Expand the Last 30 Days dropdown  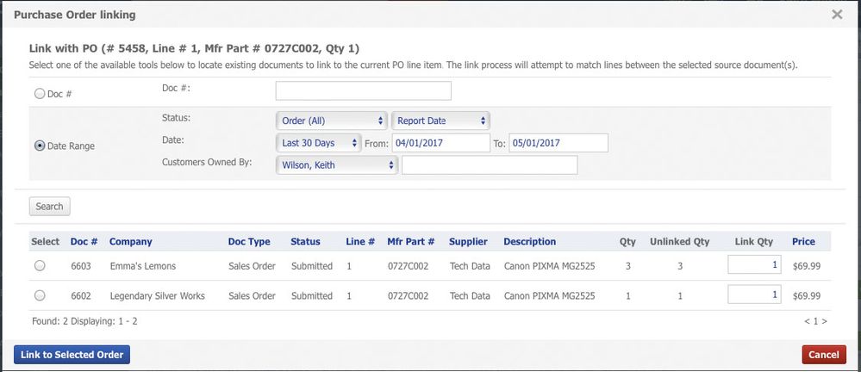pos(319,143)
